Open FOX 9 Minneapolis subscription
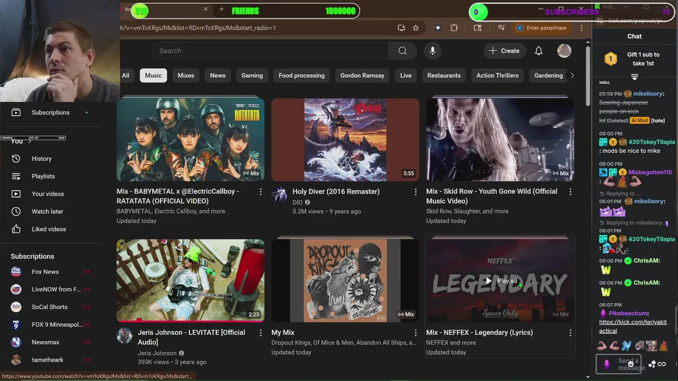 coord(50,324)
